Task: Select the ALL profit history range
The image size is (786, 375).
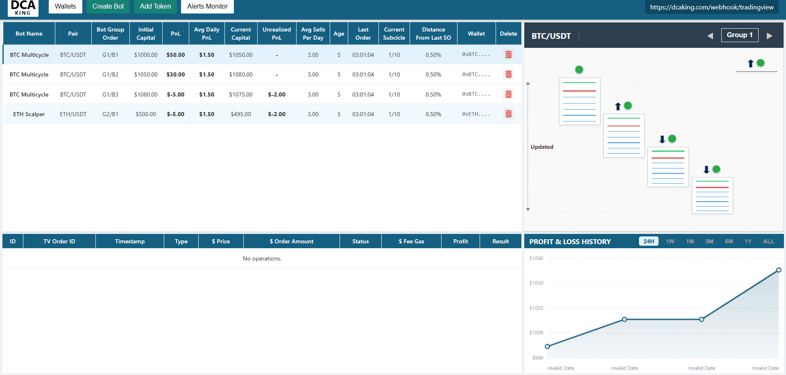Action: coord(769,241)
